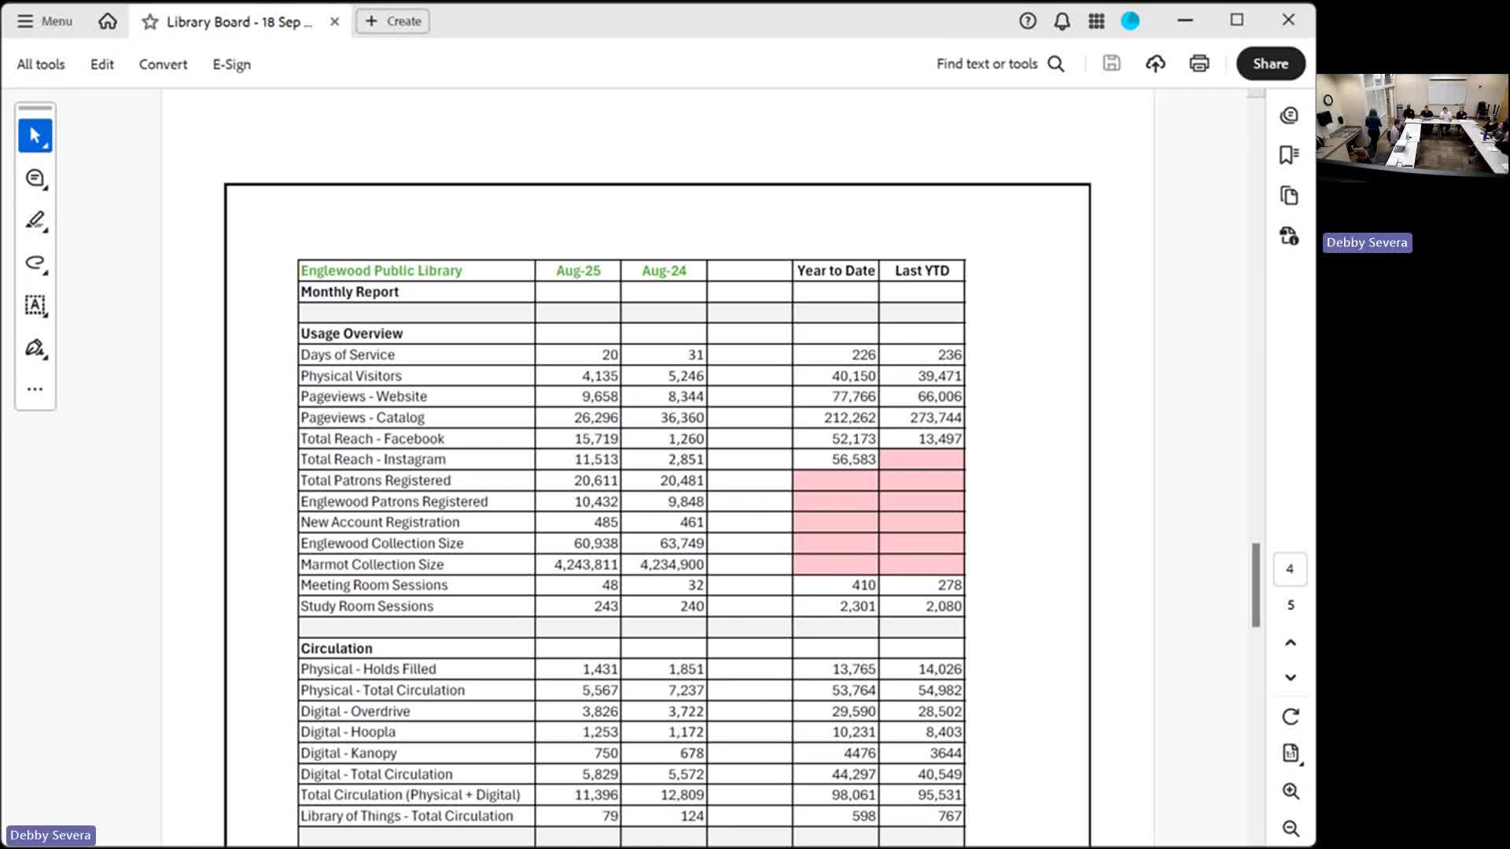
Task: Zoom in using magnifier plus icon
Action: coord(1290,791)
